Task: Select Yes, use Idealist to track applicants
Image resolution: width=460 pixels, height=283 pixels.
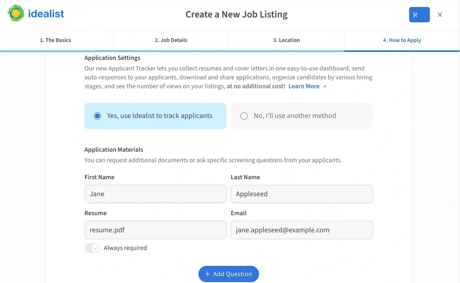Action: coord(155,116)
